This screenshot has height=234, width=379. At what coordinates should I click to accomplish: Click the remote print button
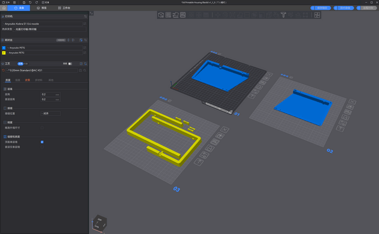[368, 8]
